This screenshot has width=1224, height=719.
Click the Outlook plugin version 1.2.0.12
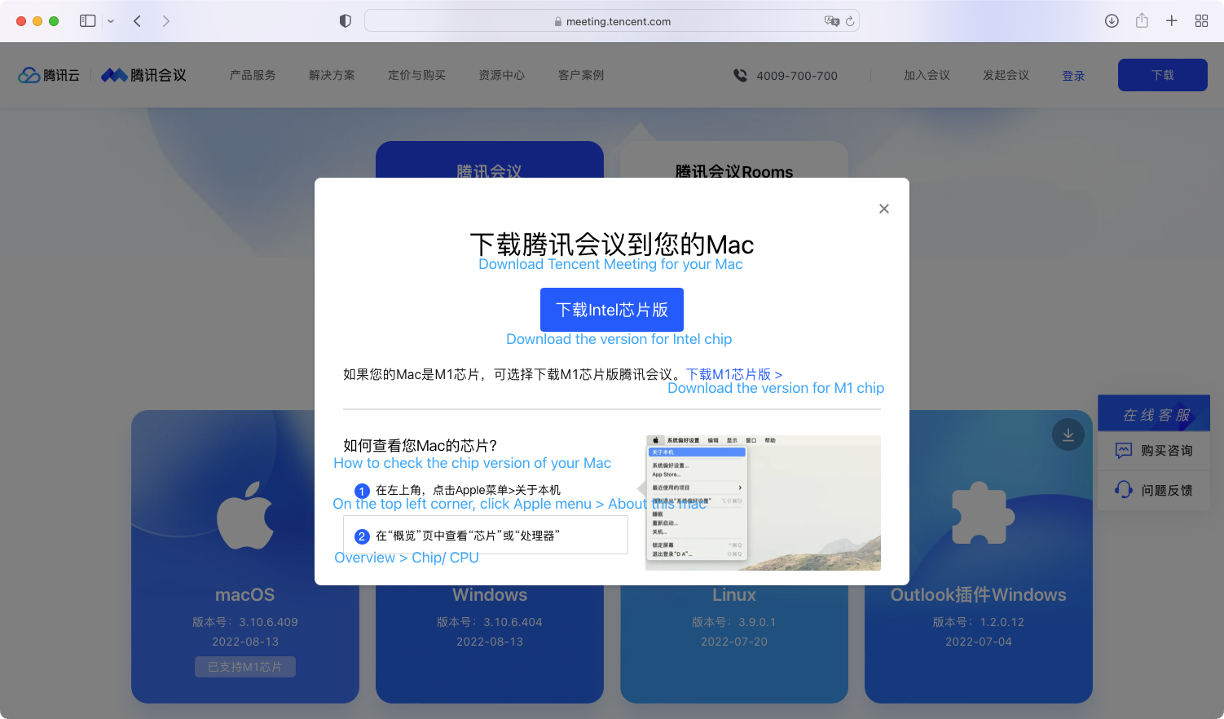click(x=1002, y=622)
